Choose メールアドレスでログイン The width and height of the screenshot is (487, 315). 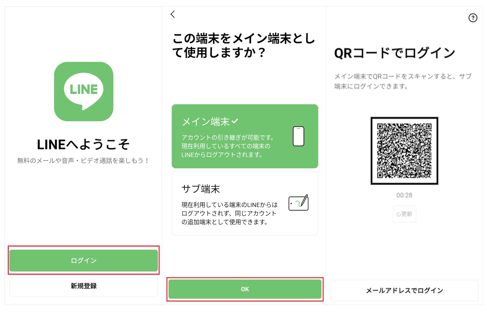pos(404,290)
